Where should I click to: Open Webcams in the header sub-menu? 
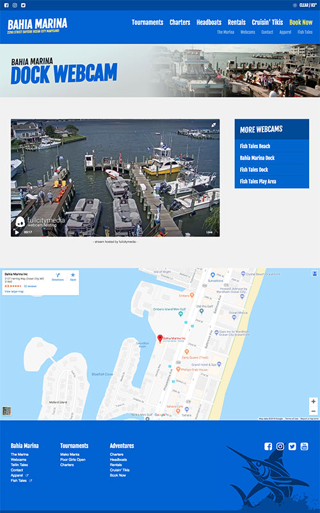coord(248,32)
